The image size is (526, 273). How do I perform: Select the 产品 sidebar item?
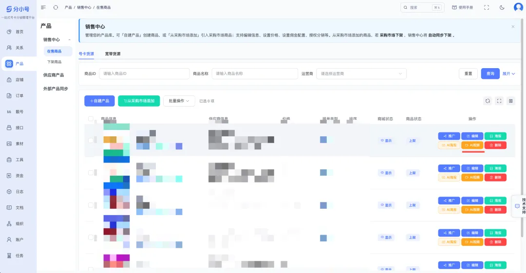(19, 64)
